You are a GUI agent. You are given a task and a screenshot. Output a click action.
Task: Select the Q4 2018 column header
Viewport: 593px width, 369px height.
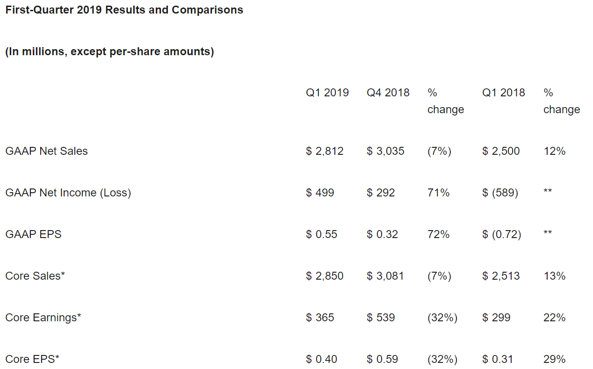388,93
